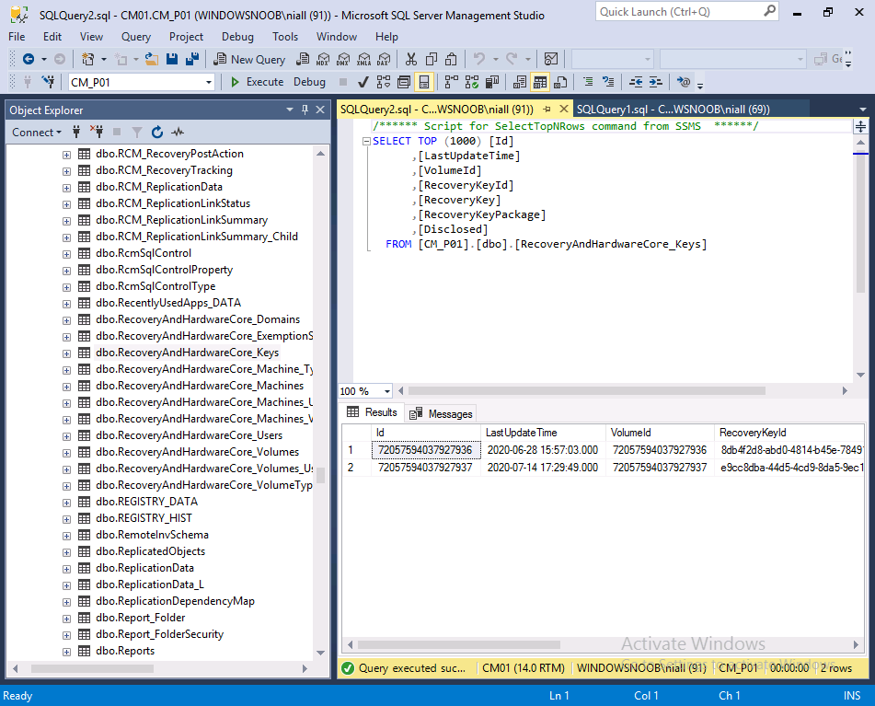Click the Navigate Backward arrow icon
This screenshot has height=706, width=875.
(x=29, y=59)
